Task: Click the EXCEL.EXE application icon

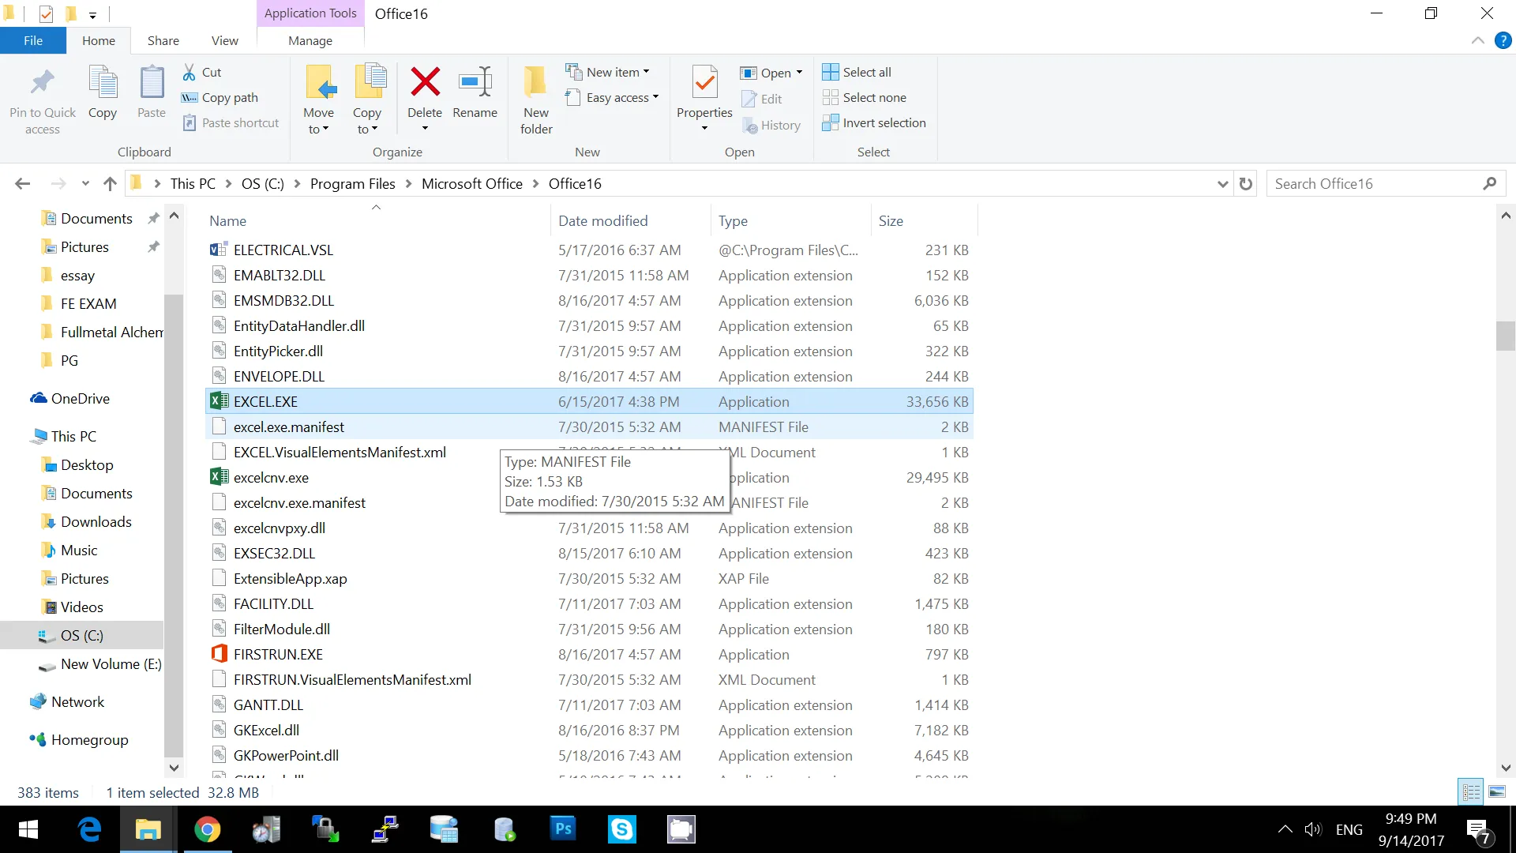Action: [x=219, y=401]
